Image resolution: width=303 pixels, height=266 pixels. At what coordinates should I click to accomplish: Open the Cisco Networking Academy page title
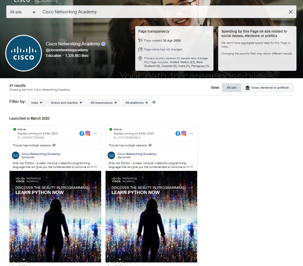coord(73,44)
